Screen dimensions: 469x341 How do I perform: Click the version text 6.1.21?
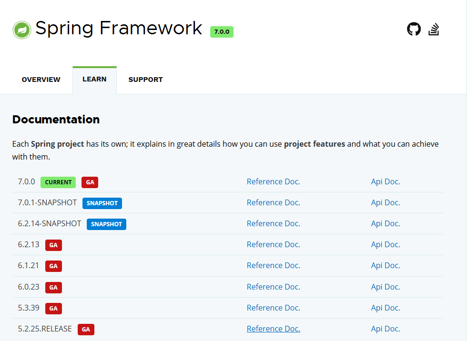(x=29, y=265)
